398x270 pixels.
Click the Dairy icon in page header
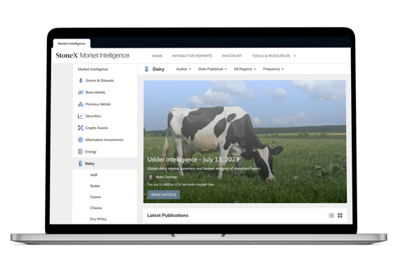click(146, 69)
